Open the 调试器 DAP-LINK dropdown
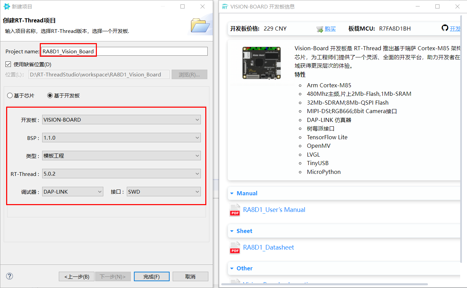This screenshot has width=467, height=288. coord(72,192)
